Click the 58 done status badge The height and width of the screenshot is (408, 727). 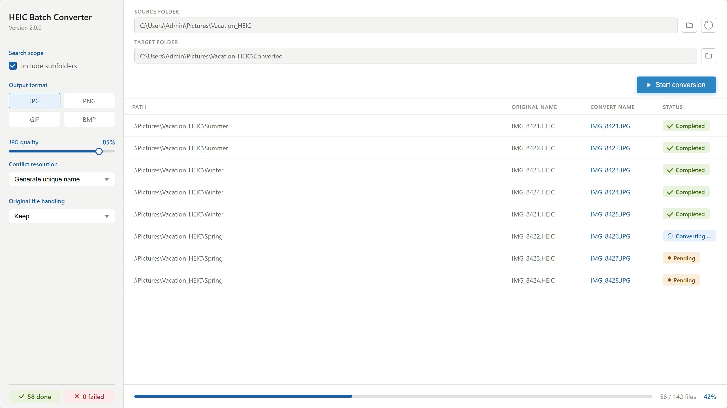[35, 397]
